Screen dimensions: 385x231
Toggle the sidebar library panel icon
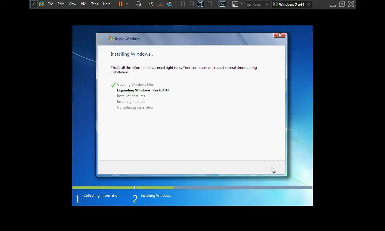click(x=182, y=4)
